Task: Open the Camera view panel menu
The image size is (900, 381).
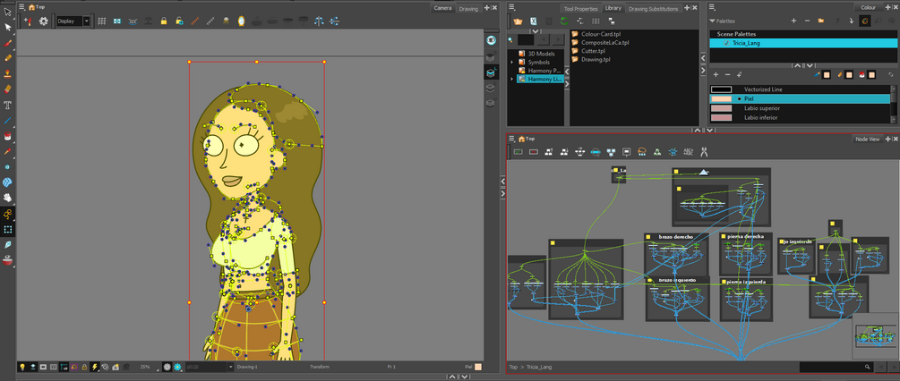Action: pyautogui.click(x=21, y=7)
